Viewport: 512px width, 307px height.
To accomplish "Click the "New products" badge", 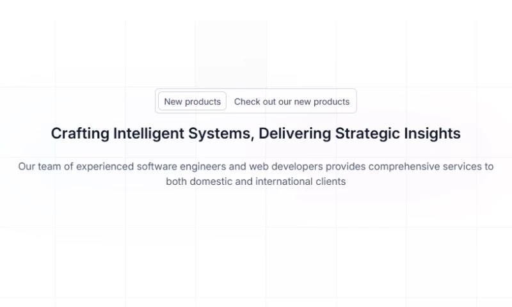I will pos(192,101).
